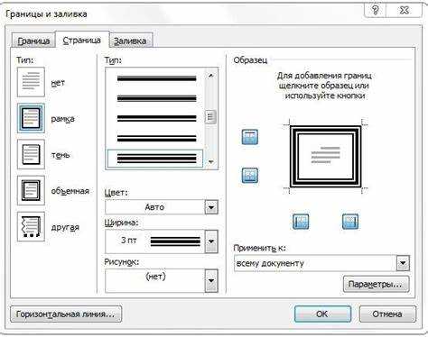Select the fourth line style in the list
The height and width of the screenshot is (337, 428).
click(x=156, y=139)
